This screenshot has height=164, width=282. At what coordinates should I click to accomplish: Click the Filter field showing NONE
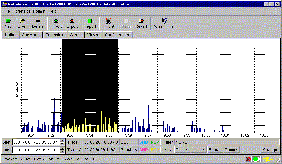pos(227,142)
